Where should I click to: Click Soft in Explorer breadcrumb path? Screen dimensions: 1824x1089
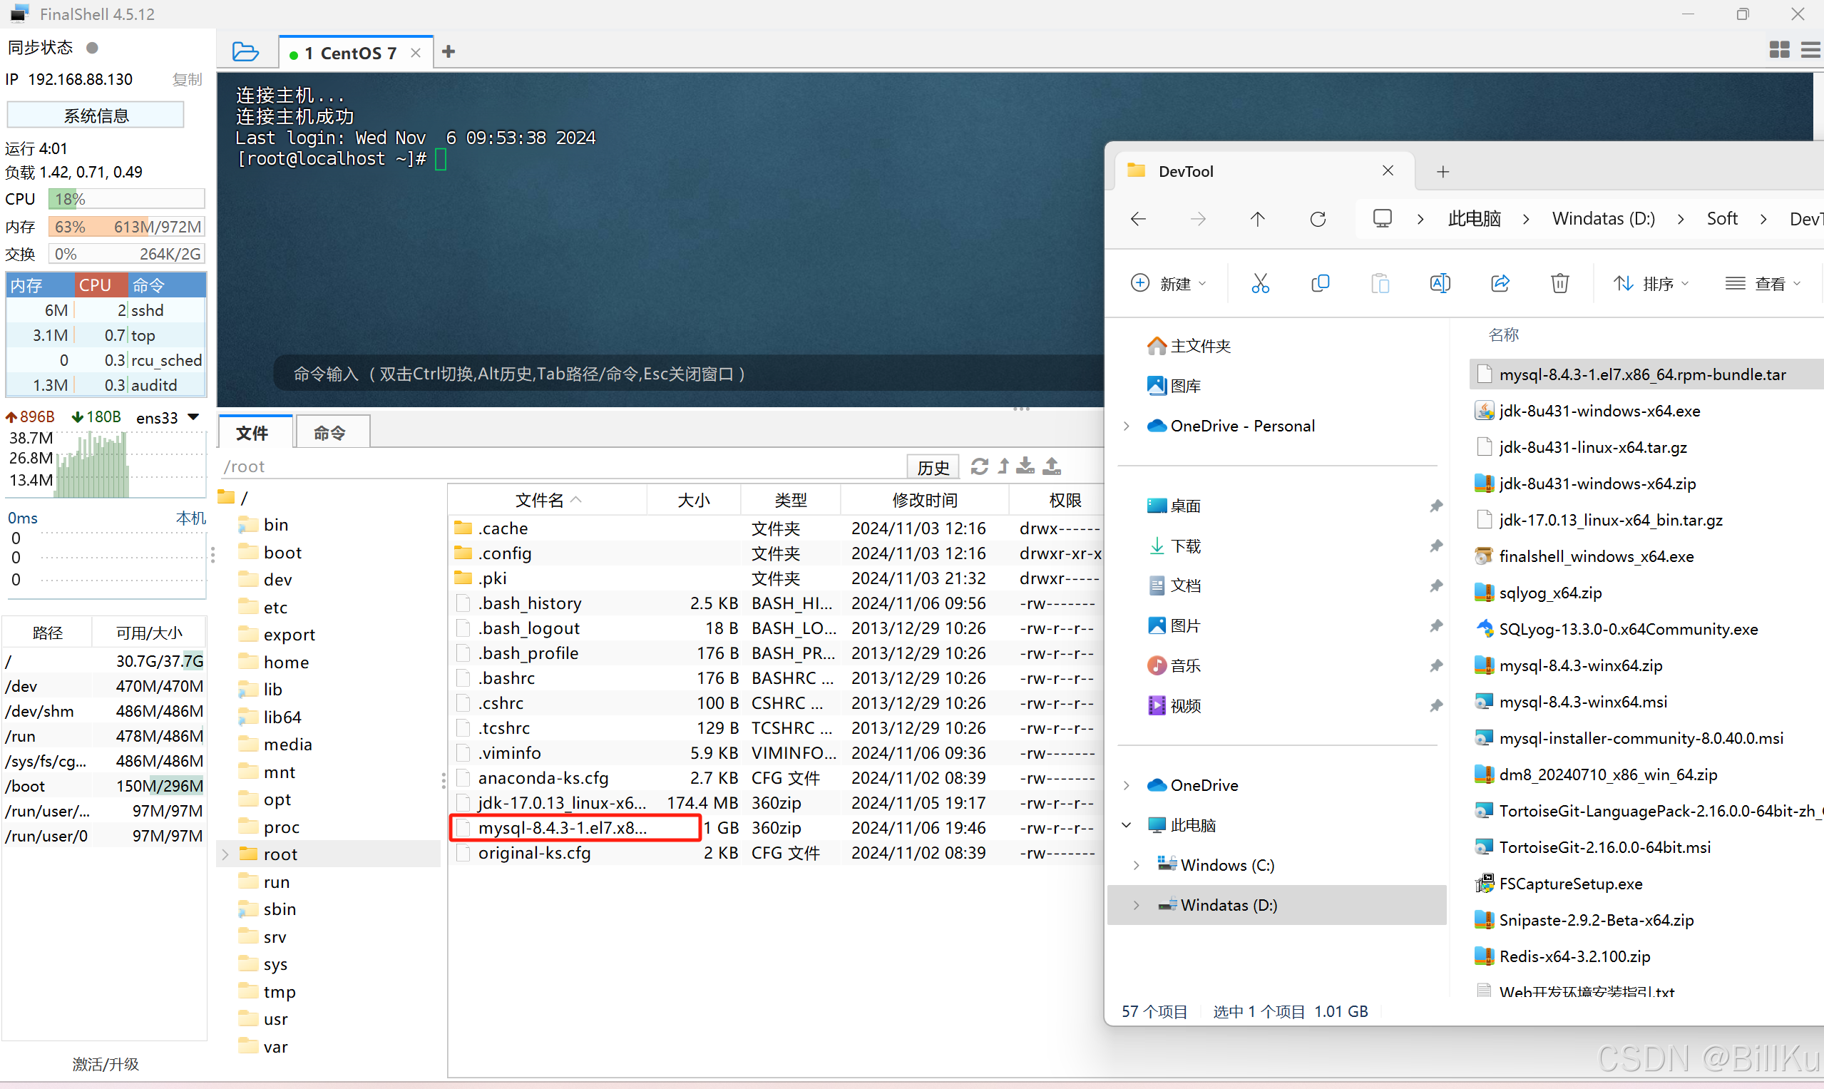[x=1721, y=219]
